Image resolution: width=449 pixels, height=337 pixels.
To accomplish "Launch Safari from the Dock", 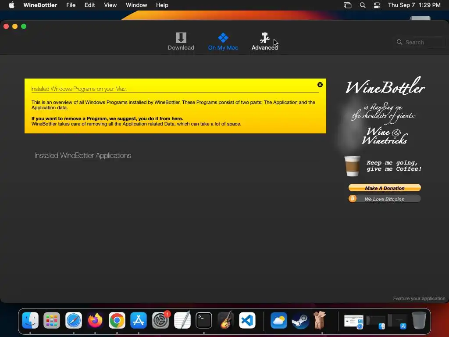I will (74, 320).
